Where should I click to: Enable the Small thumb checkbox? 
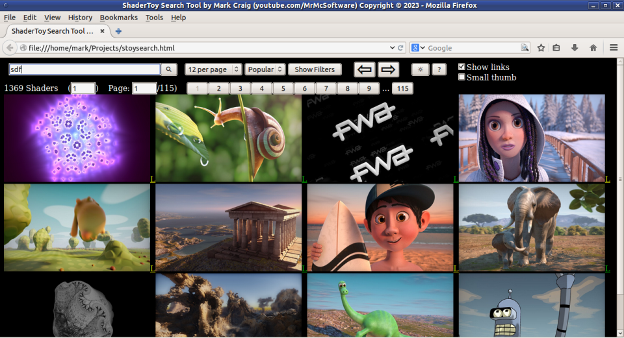[461, 77]
